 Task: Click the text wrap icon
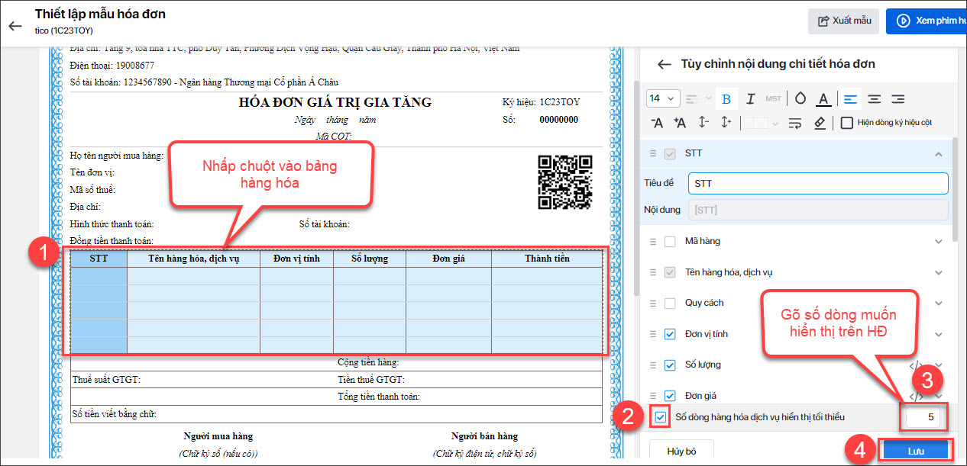point(795,123)
